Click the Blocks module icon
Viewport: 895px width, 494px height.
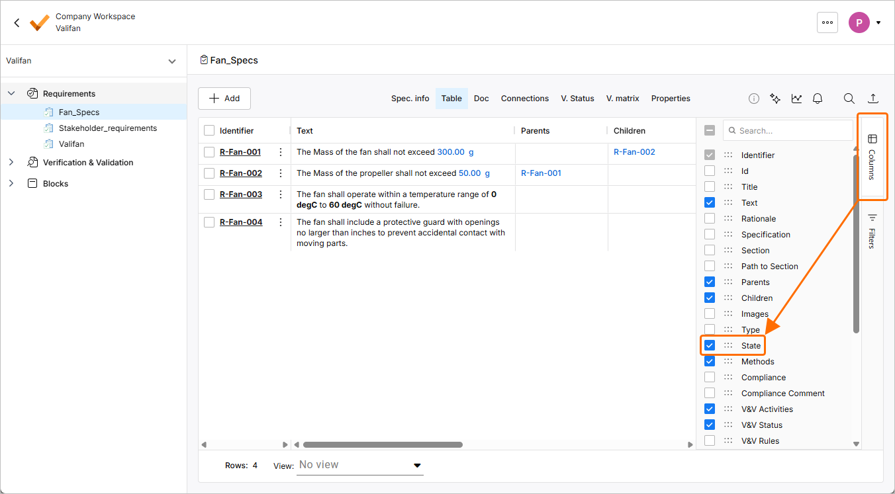pyautogui.click(x=32, y=183)
